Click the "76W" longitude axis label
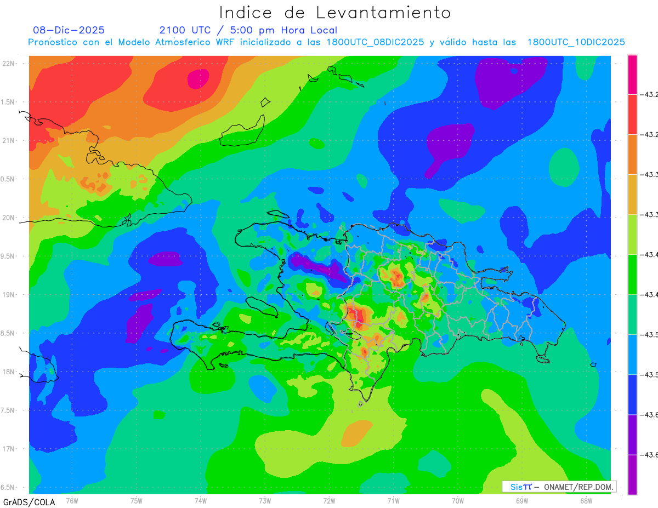The width and height of the screenshot is (658, 508). (x=72, y=501)
